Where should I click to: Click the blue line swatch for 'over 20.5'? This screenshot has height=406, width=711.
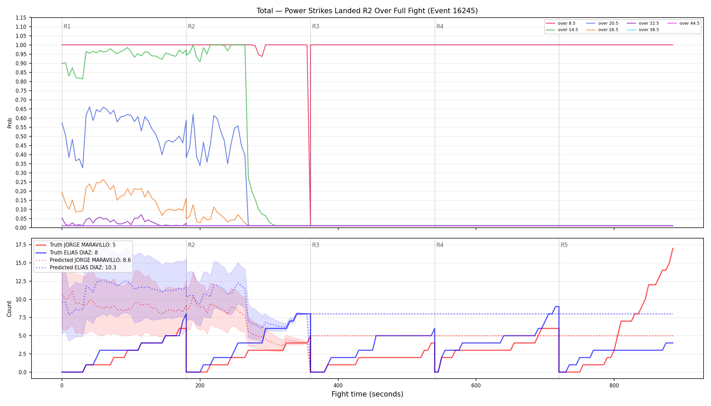591,23
